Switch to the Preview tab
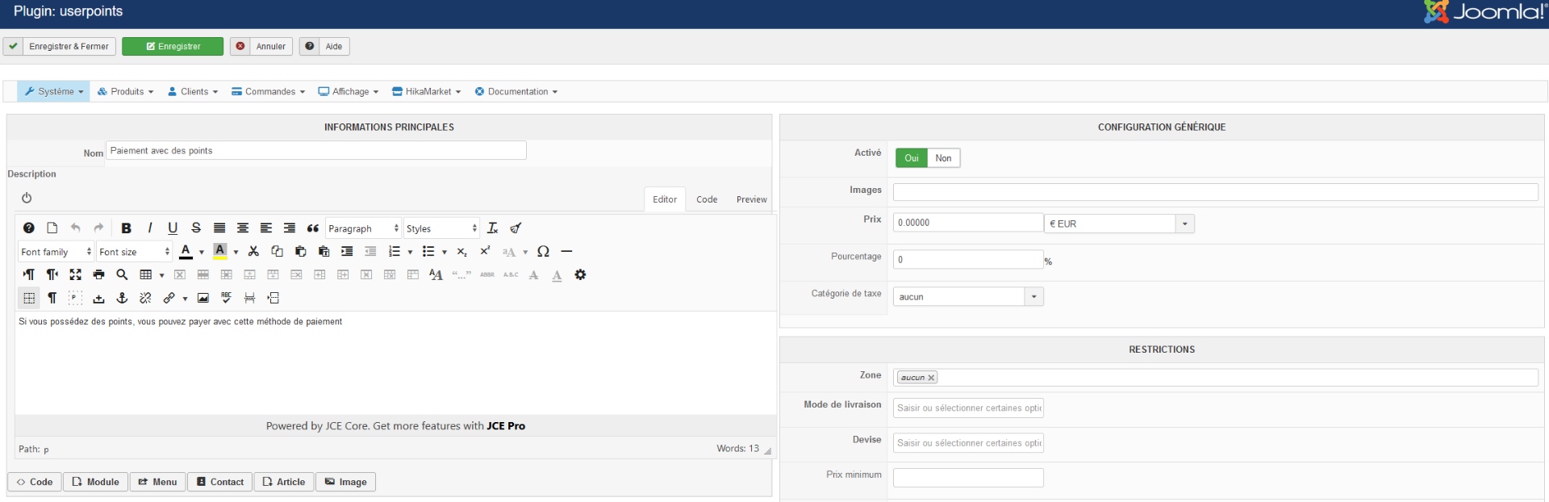 point(751,199)
